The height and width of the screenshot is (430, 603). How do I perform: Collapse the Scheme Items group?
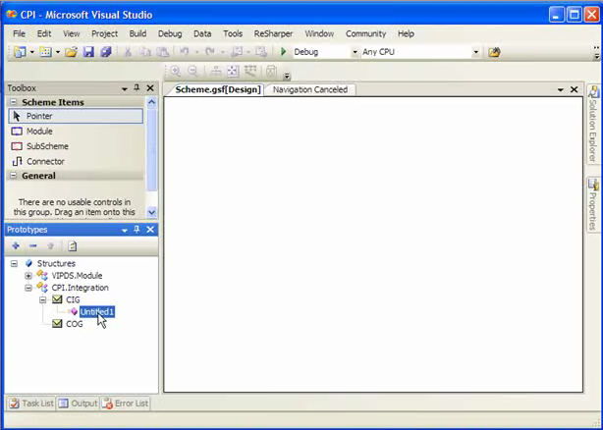tap(14, 102)
